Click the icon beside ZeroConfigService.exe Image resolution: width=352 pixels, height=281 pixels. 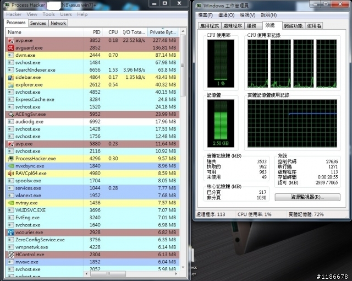pos(11,240)
